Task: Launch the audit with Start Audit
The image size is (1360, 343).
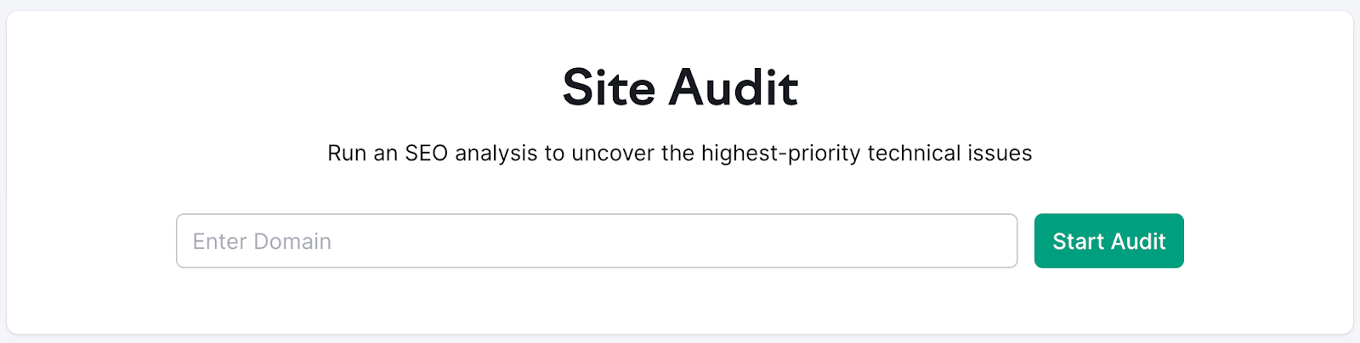Action: click(1108, 241)
